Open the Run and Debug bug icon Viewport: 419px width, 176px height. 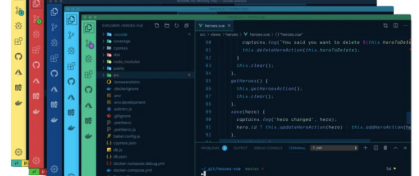(x=88, y=59)
